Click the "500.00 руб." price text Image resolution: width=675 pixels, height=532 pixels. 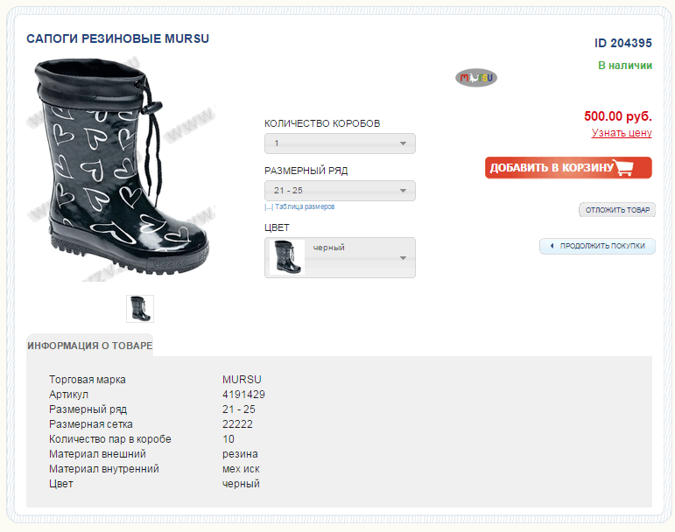tap(617, 115)
